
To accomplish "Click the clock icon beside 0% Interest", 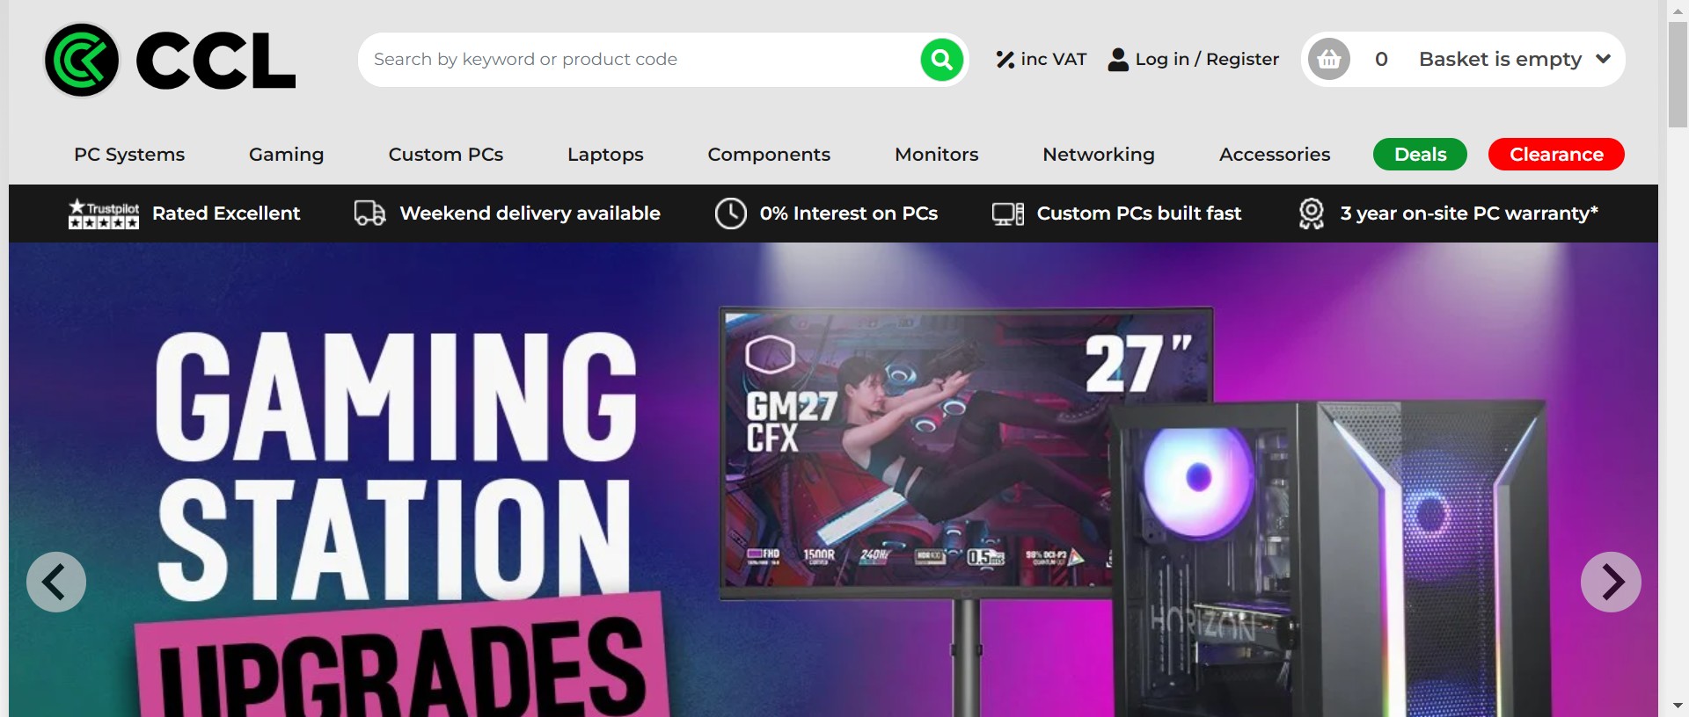I will 730,214.
